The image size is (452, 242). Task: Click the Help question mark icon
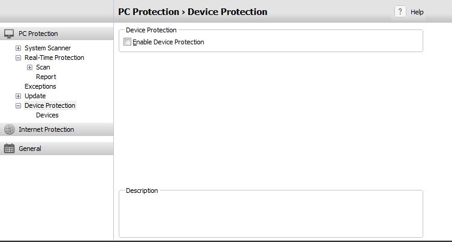coord(400,11)
